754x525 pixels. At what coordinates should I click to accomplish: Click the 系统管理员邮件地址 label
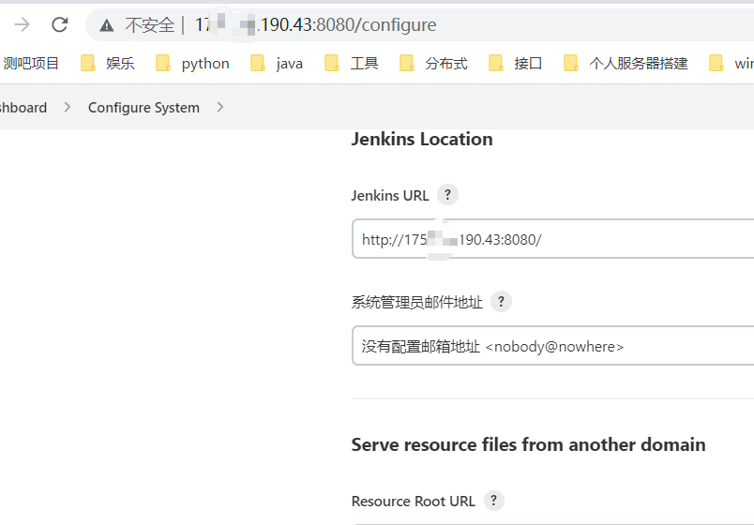[417, 303]
